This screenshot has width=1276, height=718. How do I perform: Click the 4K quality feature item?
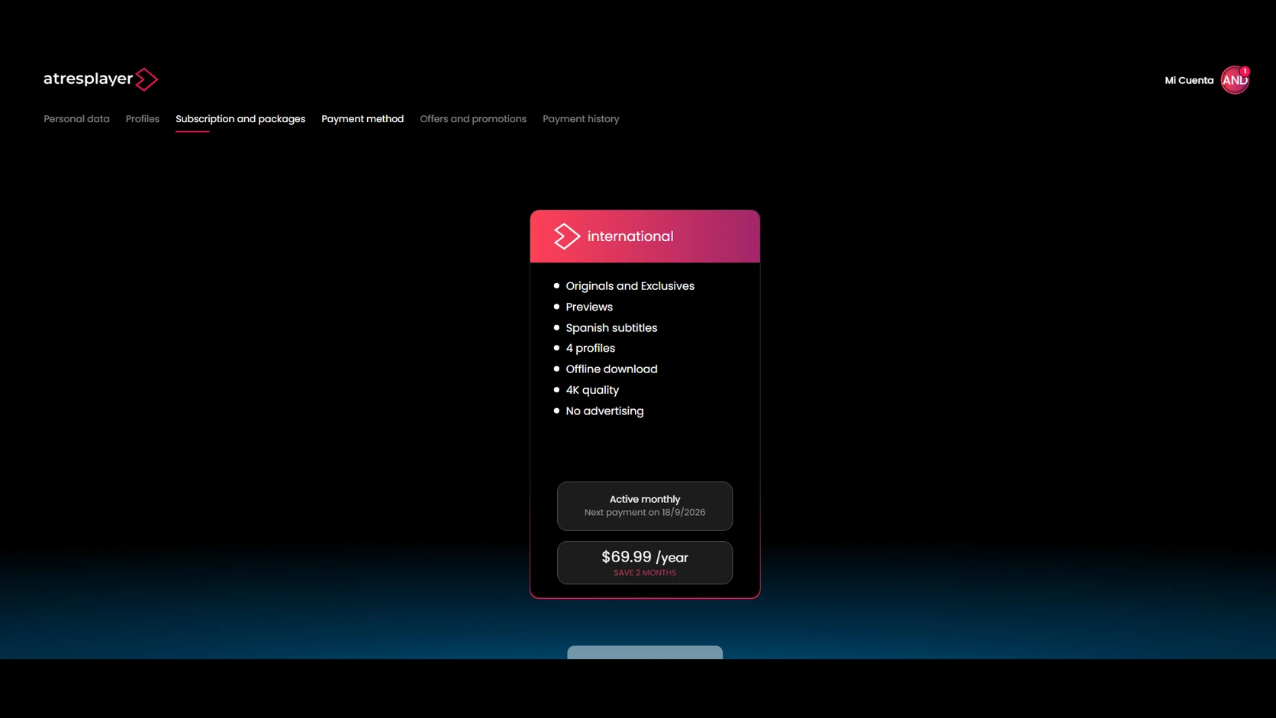tap(592, 390)
